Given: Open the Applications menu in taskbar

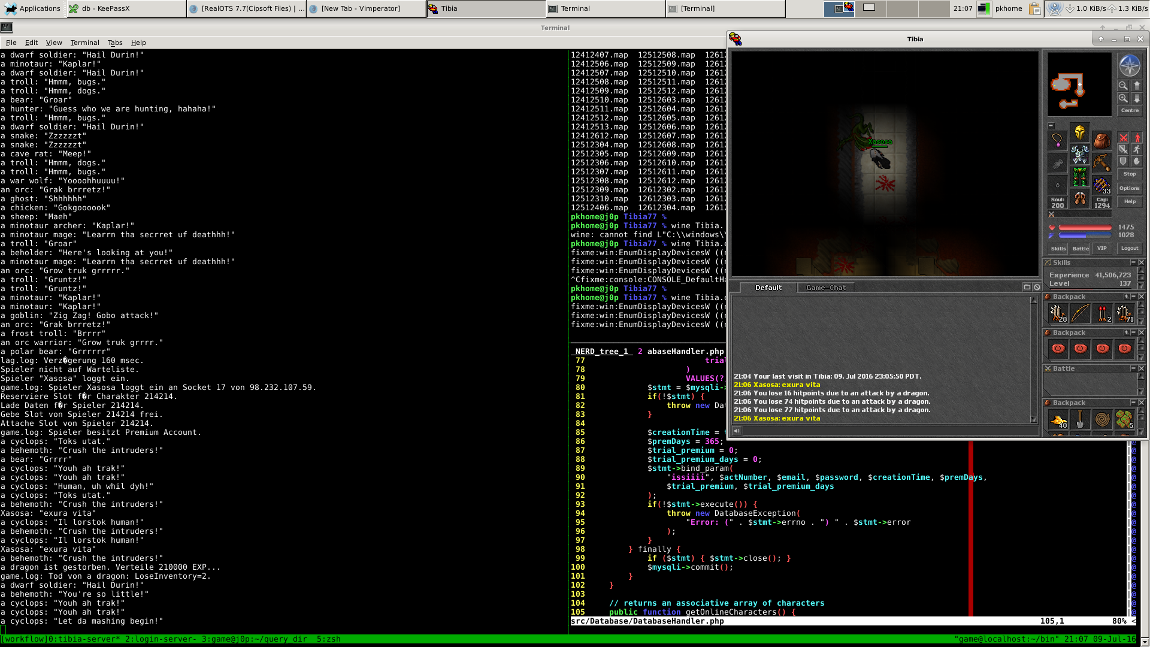Looking at the screenshot, I should 33,8.
